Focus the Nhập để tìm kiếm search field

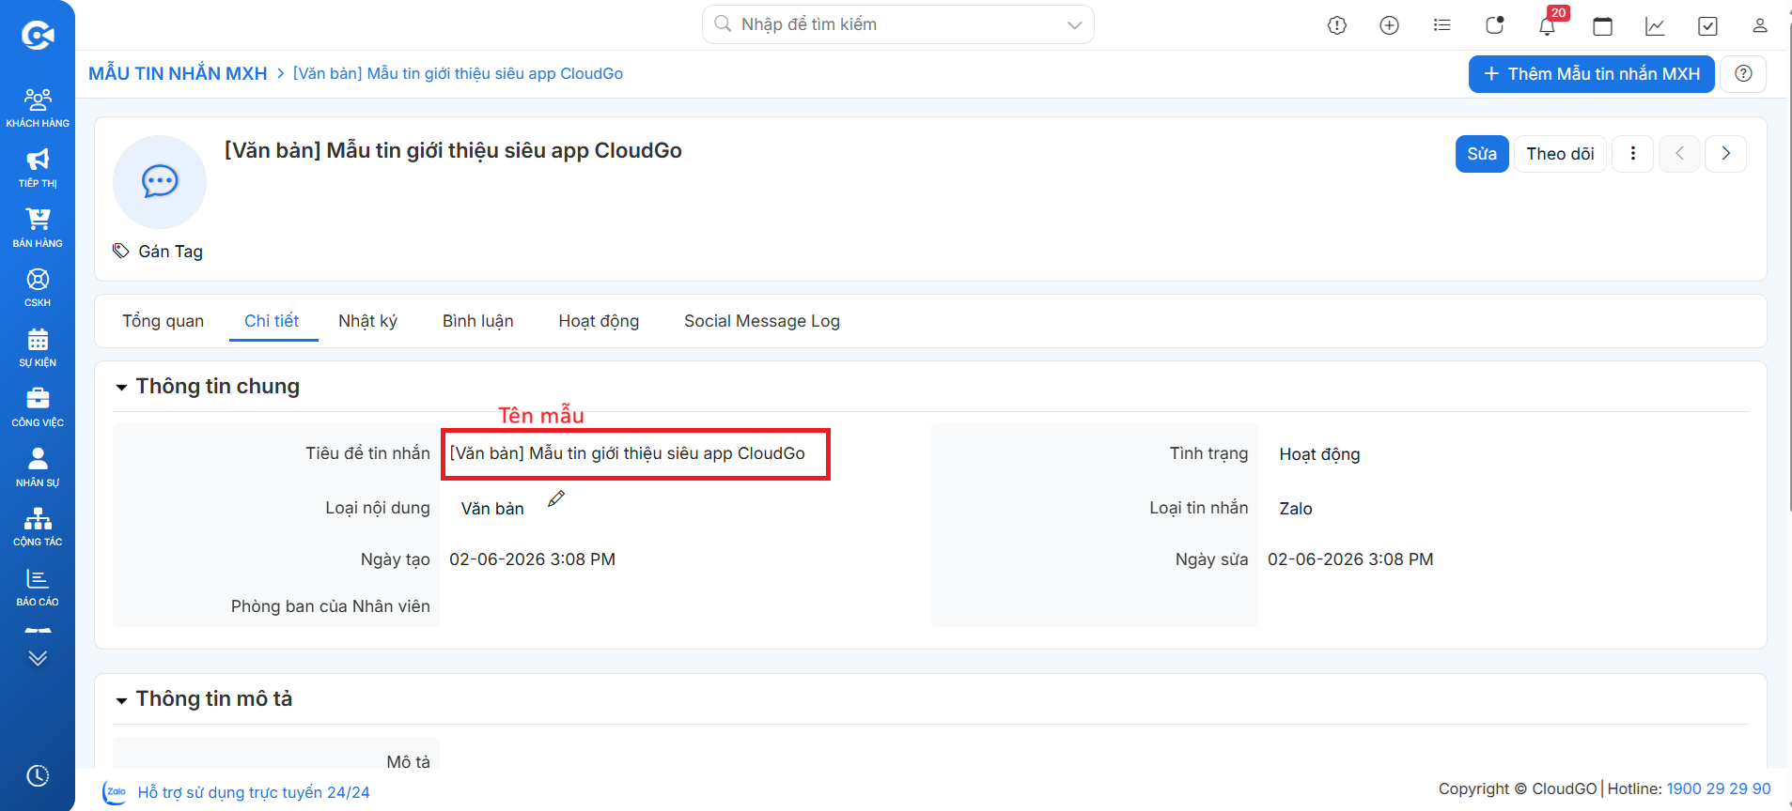click(x=897, y=24)
